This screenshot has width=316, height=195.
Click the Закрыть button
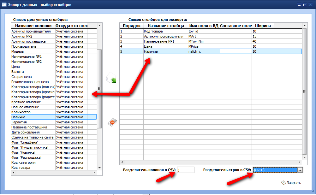(x=291, y=183)
